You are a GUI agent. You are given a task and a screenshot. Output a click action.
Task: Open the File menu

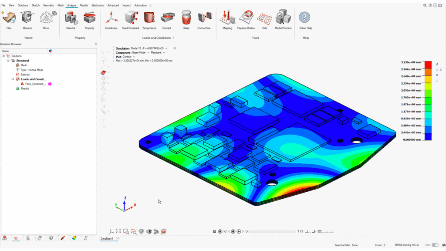click(x=3, y=5)
